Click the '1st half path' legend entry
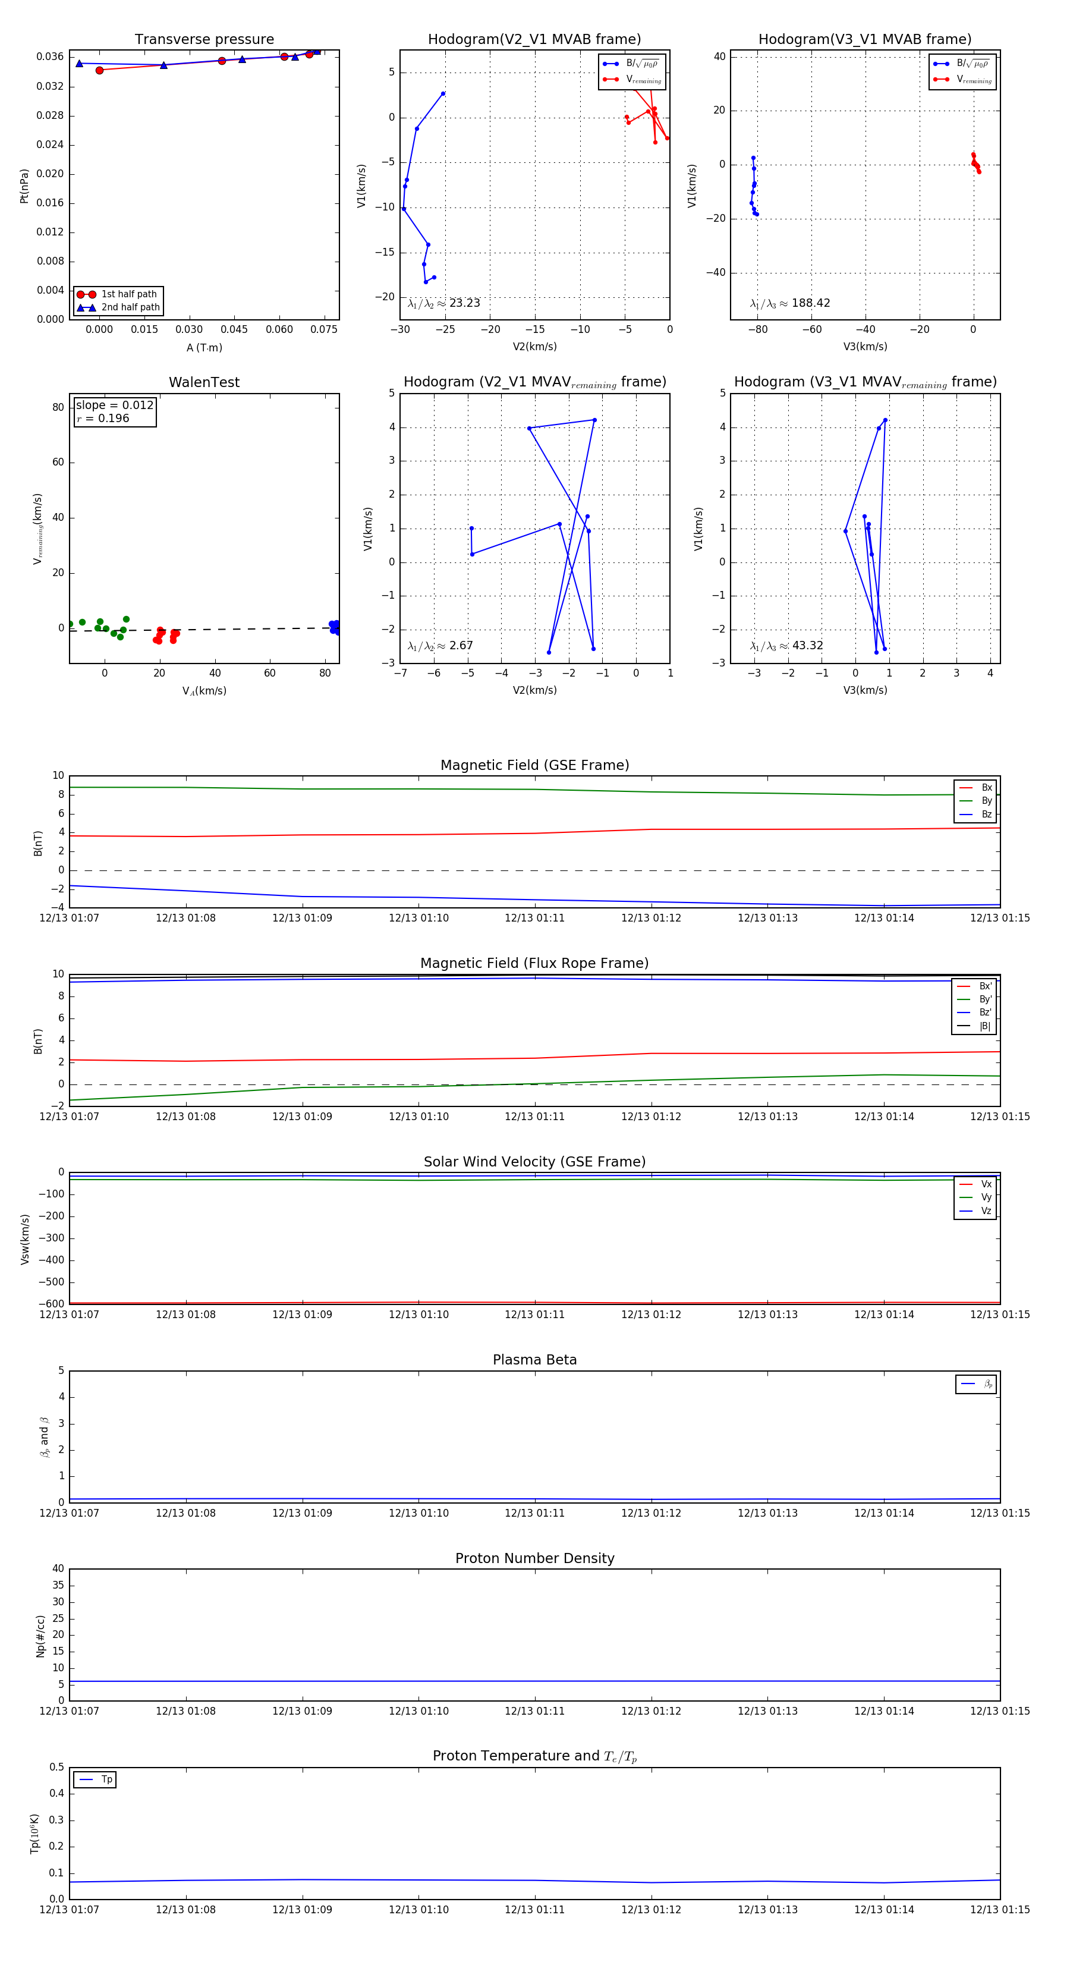This screenshot has height=1962, width=1070. pyautogui.click(x=118, y=294)
